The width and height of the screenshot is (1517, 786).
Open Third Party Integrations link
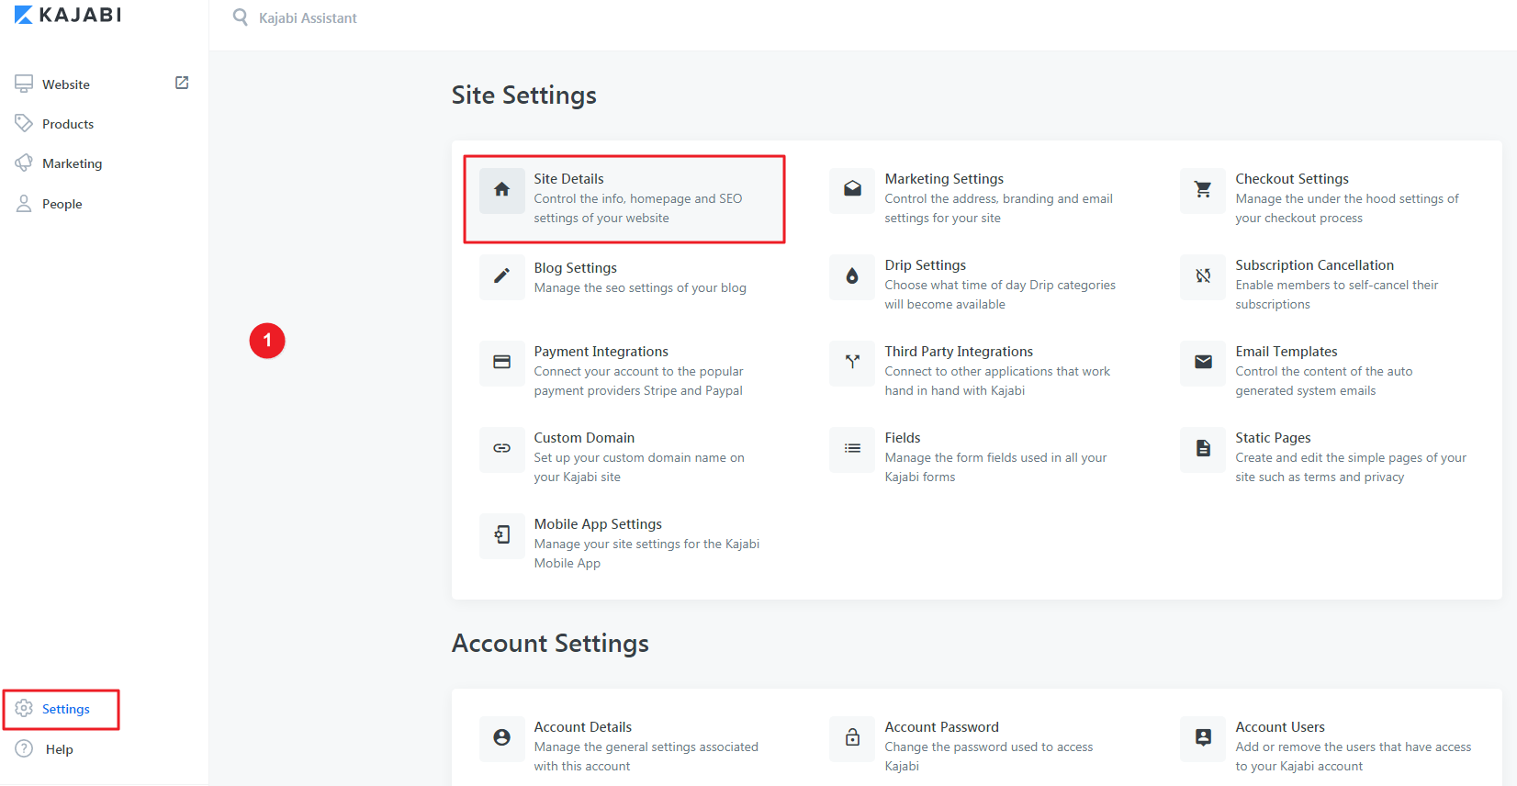(x=960, y=352)
